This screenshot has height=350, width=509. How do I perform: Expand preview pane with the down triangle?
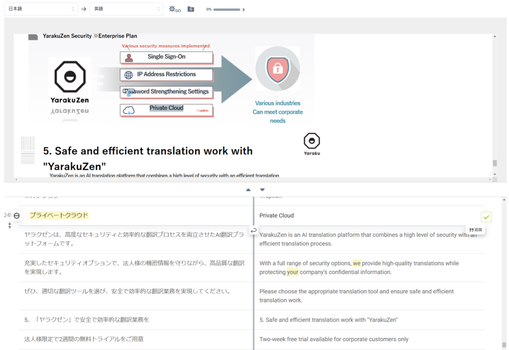coord(262,190)
